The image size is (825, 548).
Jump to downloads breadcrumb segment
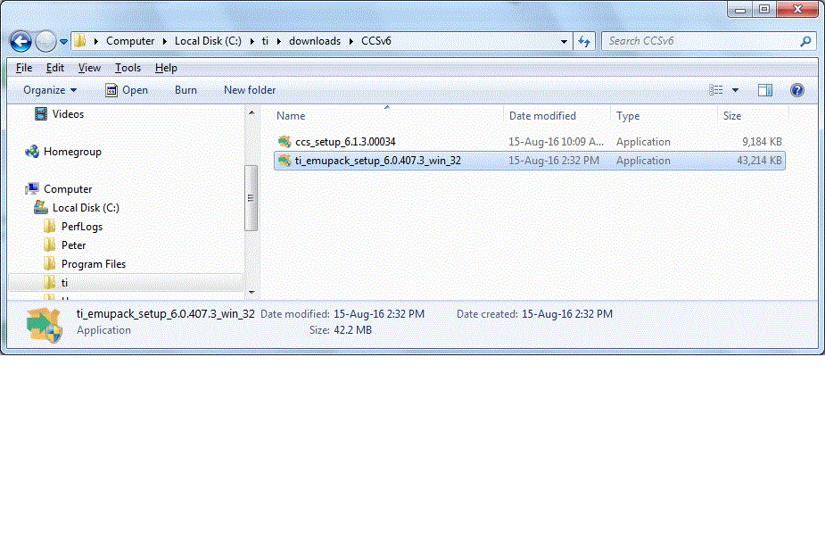tap(315, 40)
